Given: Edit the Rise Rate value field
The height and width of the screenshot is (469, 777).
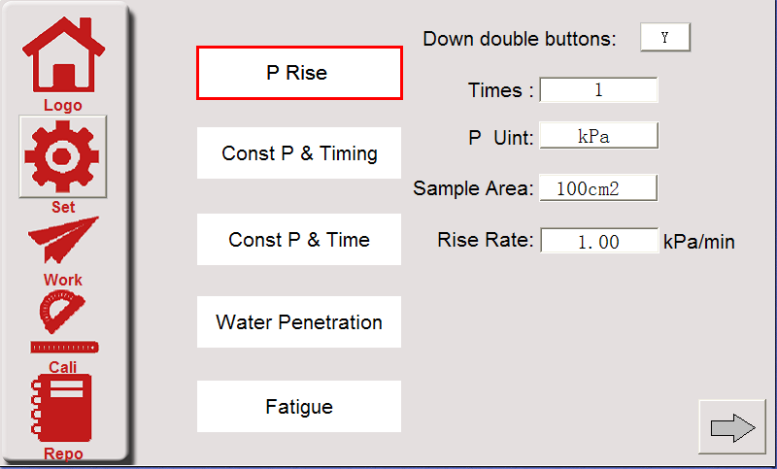Looking at the screenshot, I should point(599,241).
